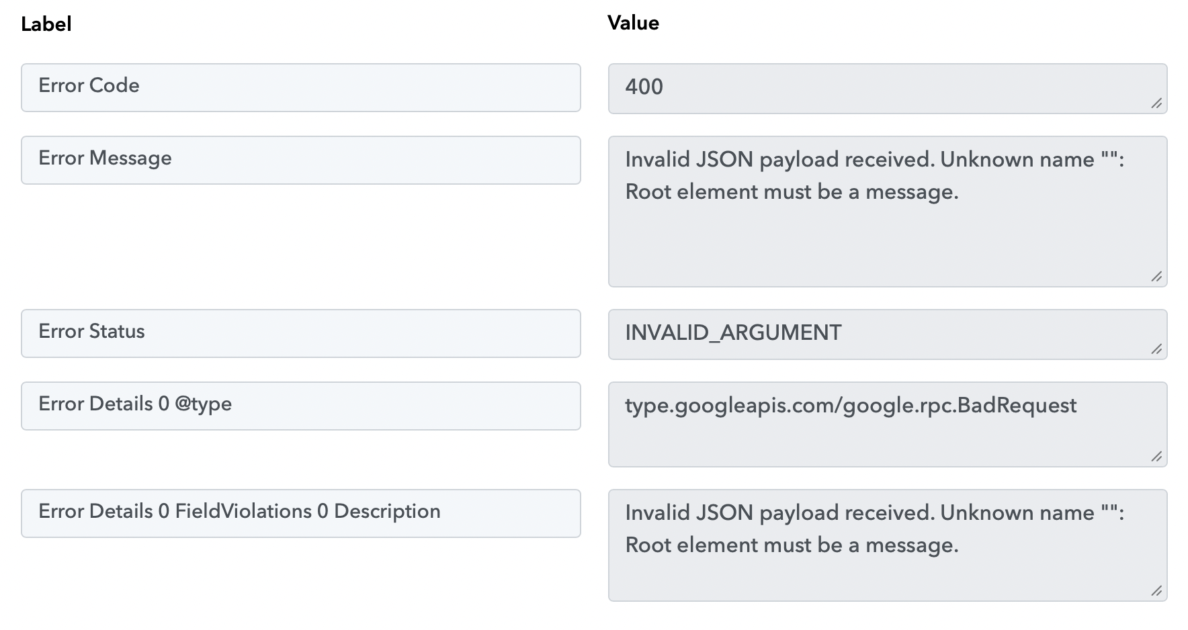Click the Error Message label field
This screenshot has height=630, width=1188.
[x=301, y=161]
